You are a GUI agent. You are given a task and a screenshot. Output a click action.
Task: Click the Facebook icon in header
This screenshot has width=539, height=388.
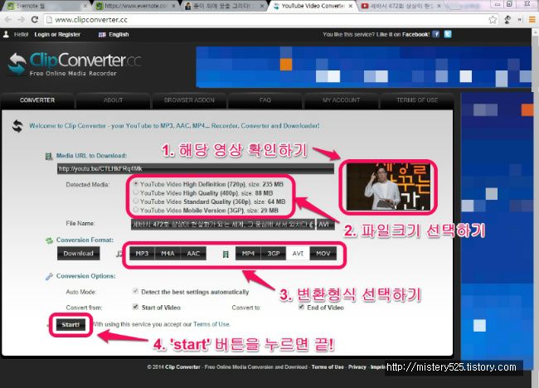[436, 34]
